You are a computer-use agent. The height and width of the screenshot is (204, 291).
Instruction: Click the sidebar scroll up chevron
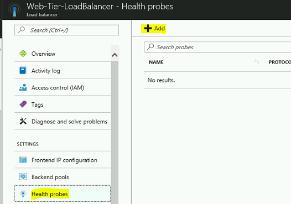coord(115,55)
